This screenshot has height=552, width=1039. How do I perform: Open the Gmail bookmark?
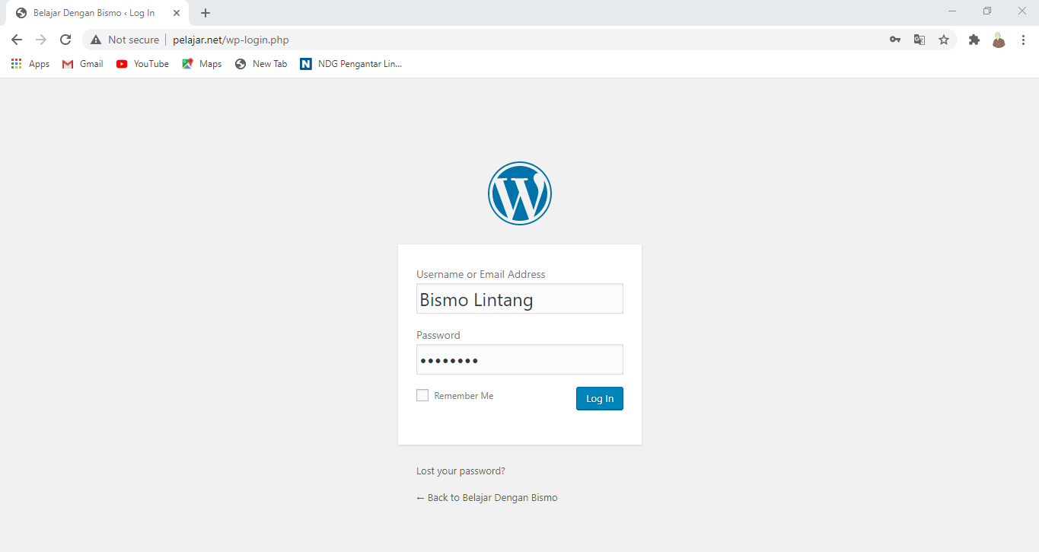point(82,64)
